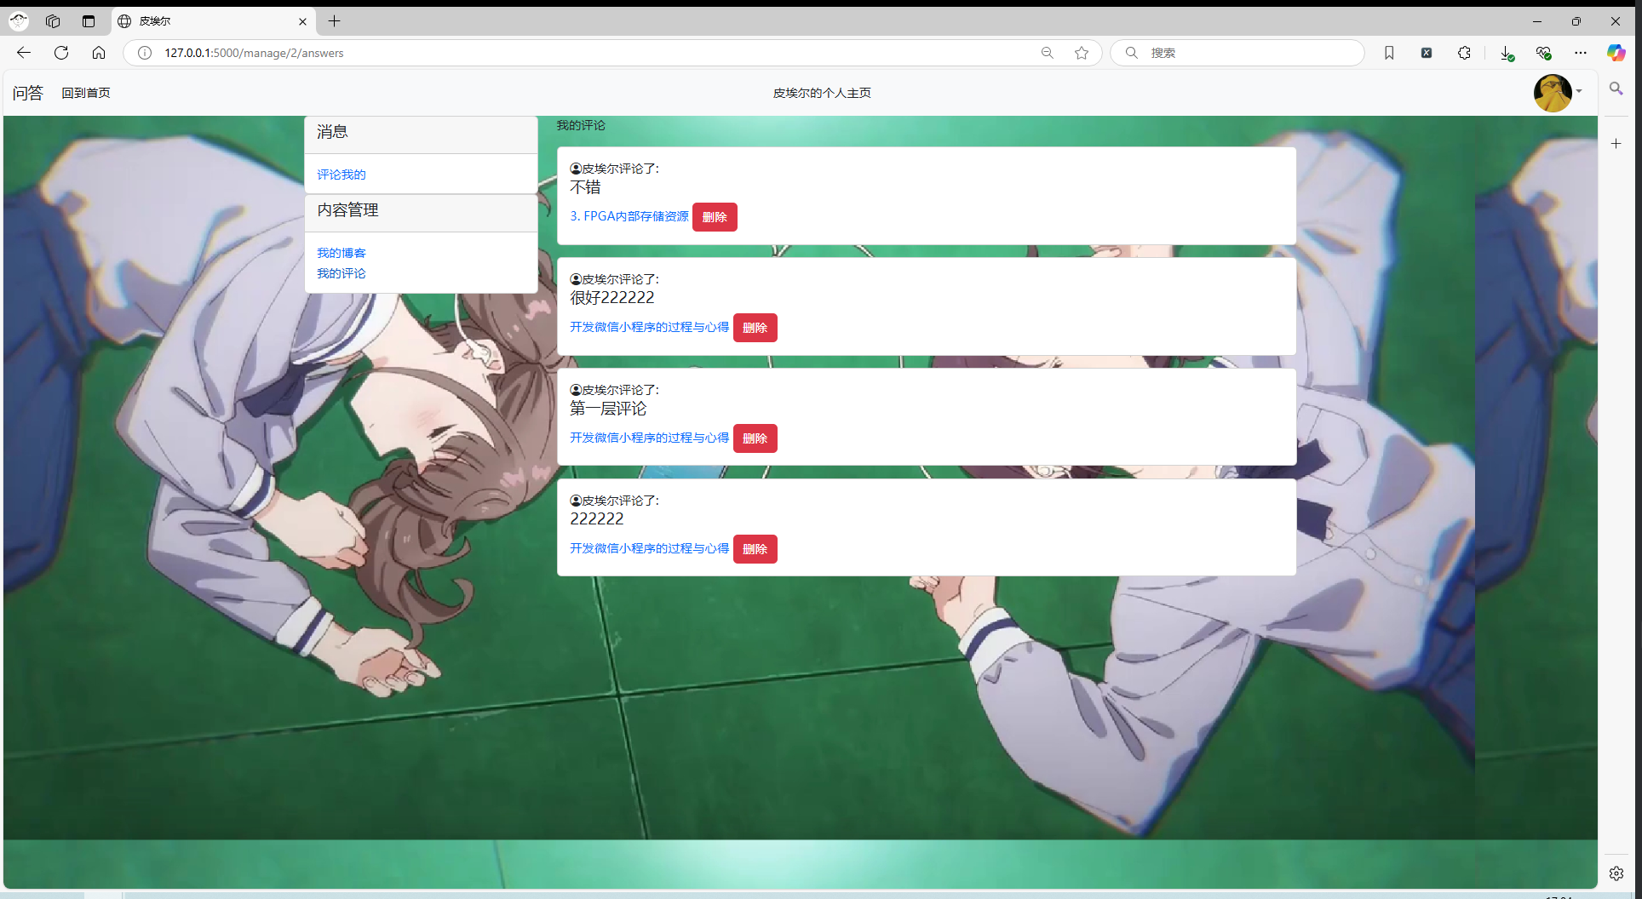Click the 皮埃尔的个人主页 title text
This screenshot has height=899, width=1642.
click(822, 93)
